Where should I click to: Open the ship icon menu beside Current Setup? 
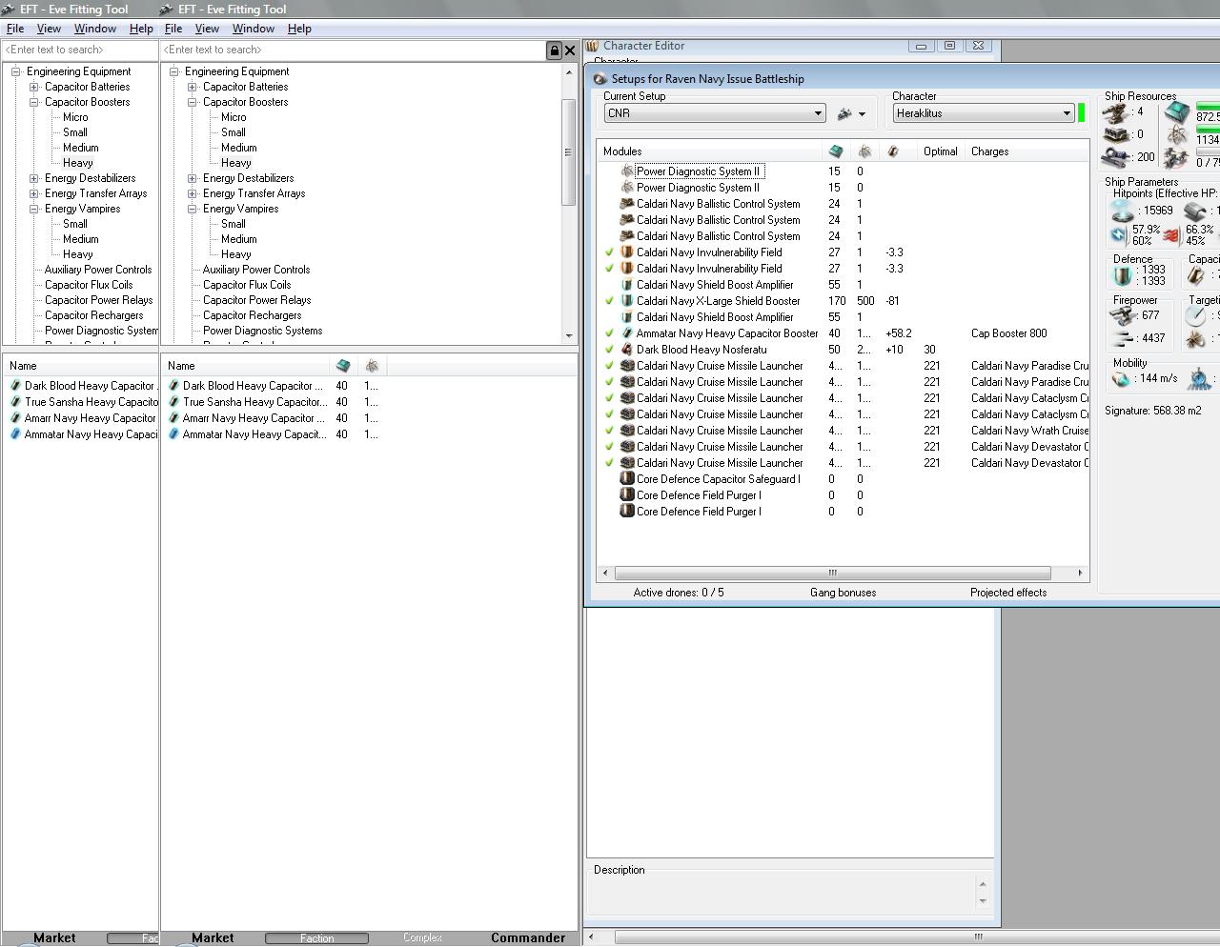(850, 113)
